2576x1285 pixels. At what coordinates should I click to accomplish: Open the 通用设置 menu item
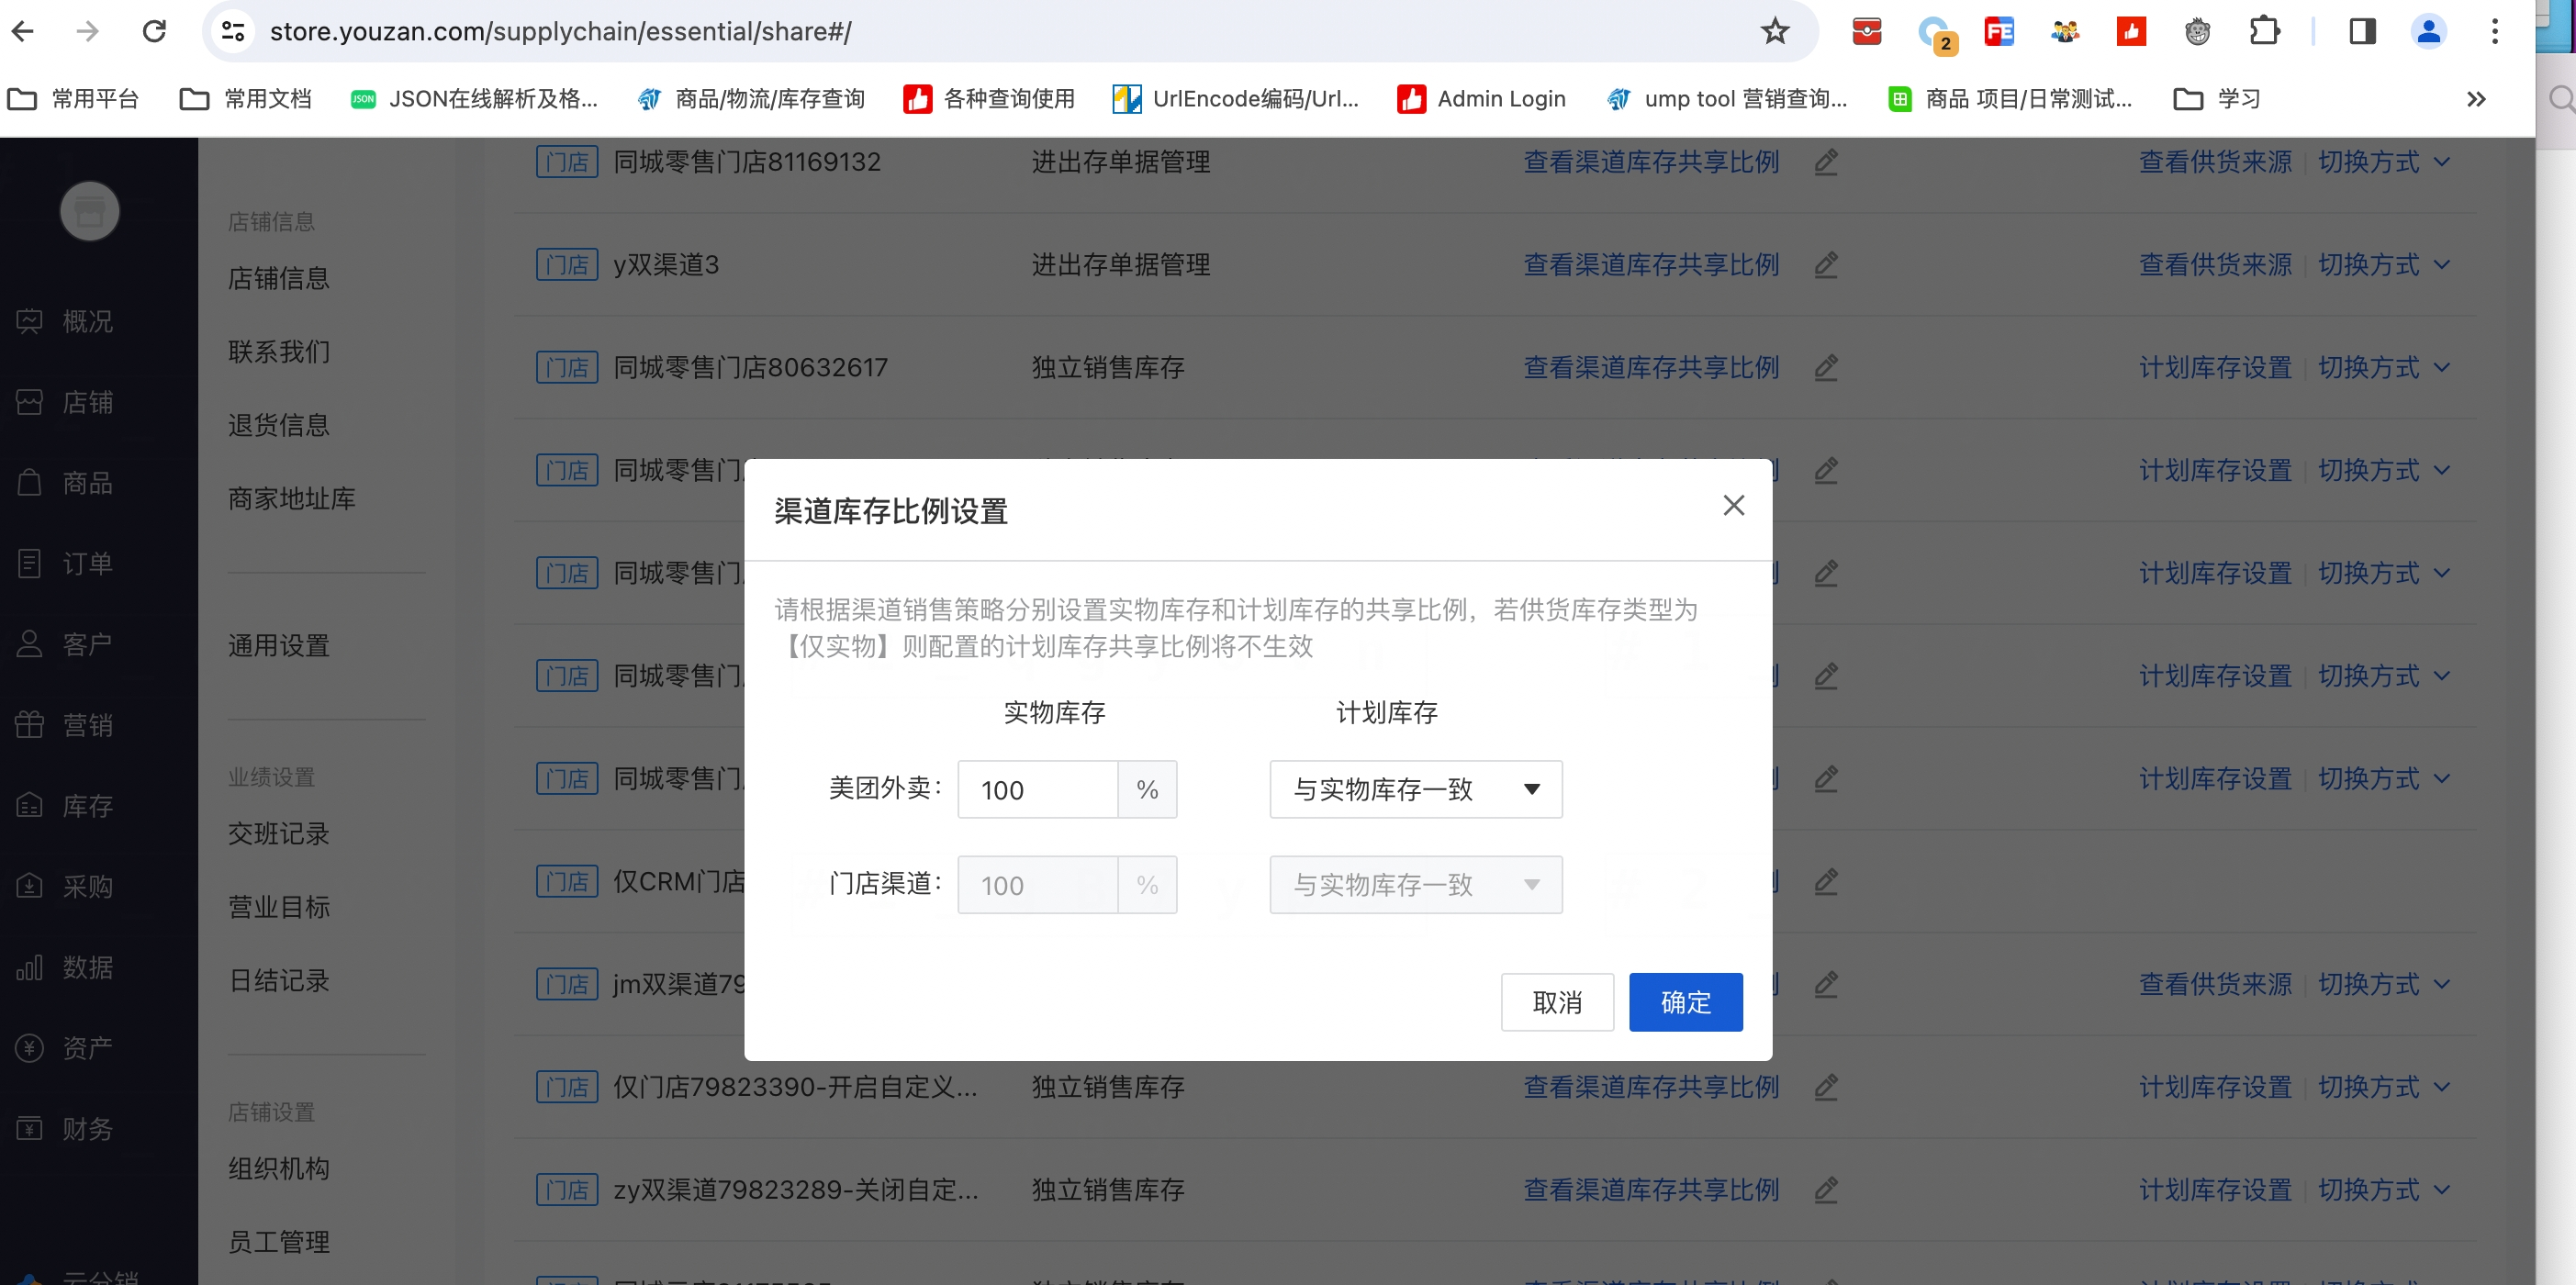coord(279,645)
